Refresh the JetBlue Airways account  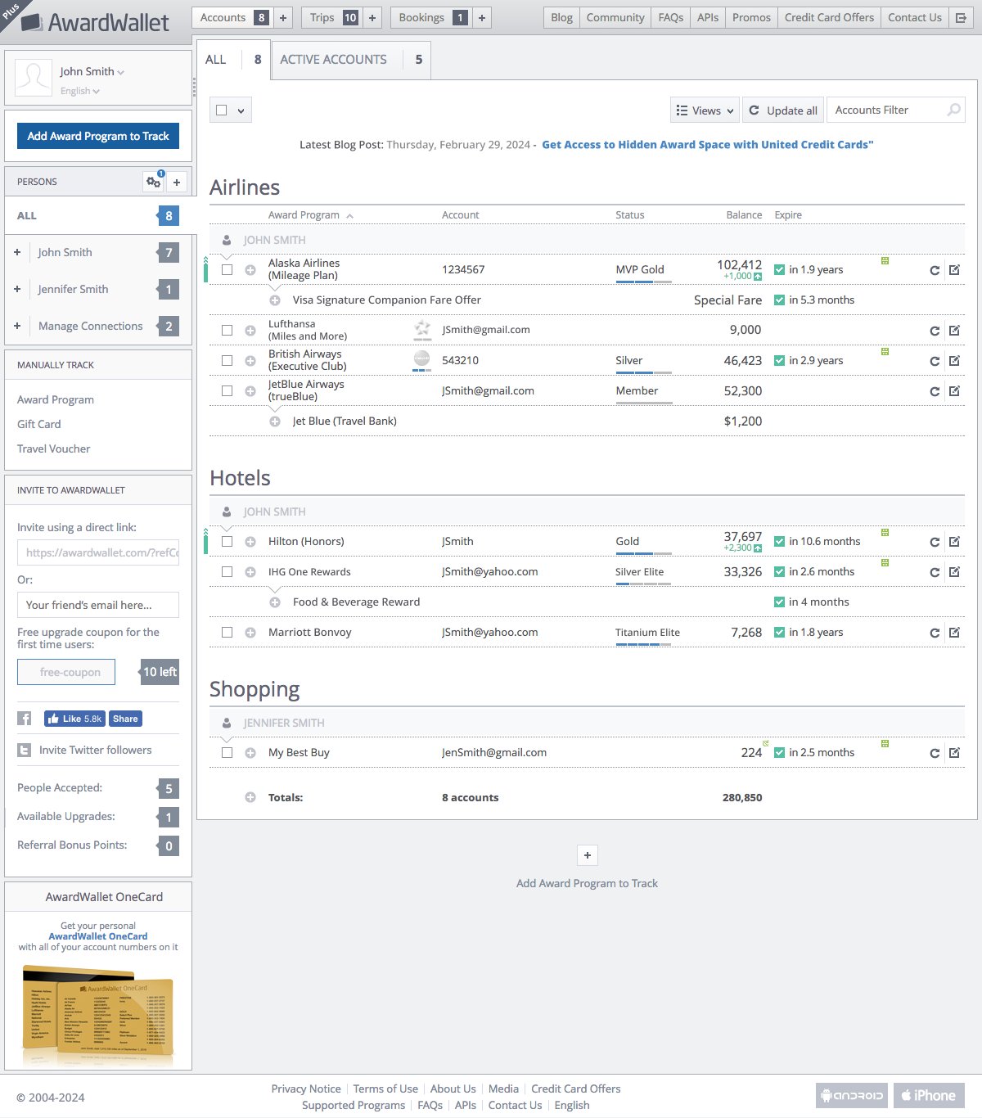[x=935, y=391]
